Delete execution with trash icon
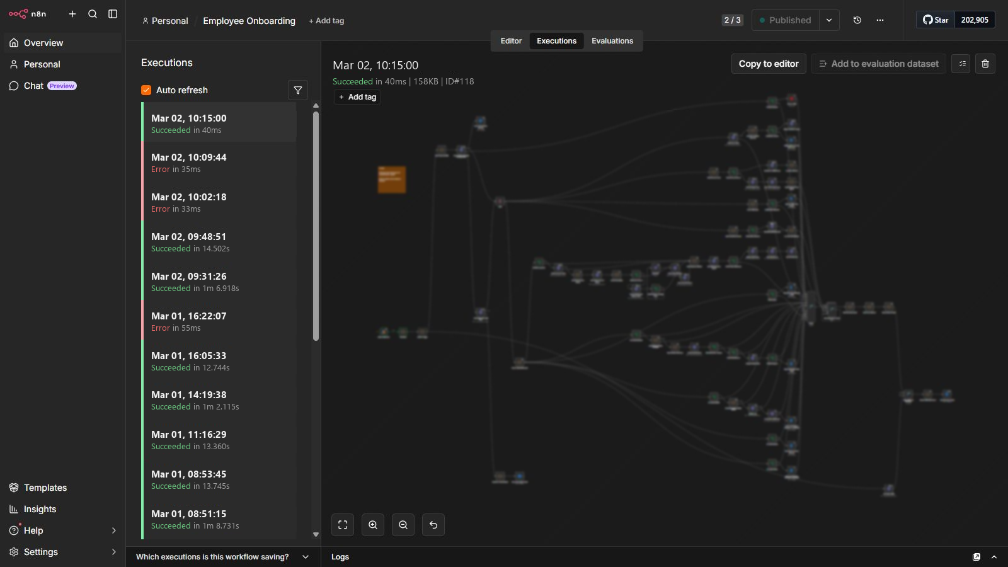Viewport: 1008px width, 567px height. (985, 64)
